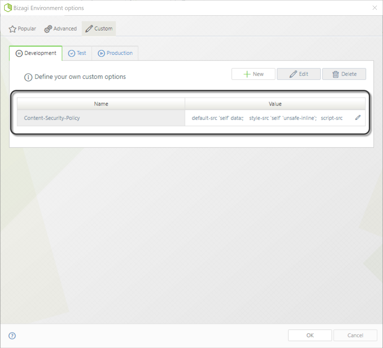
Task: Select the Content-Security-Policy name cell
Action: click(101, 118)
